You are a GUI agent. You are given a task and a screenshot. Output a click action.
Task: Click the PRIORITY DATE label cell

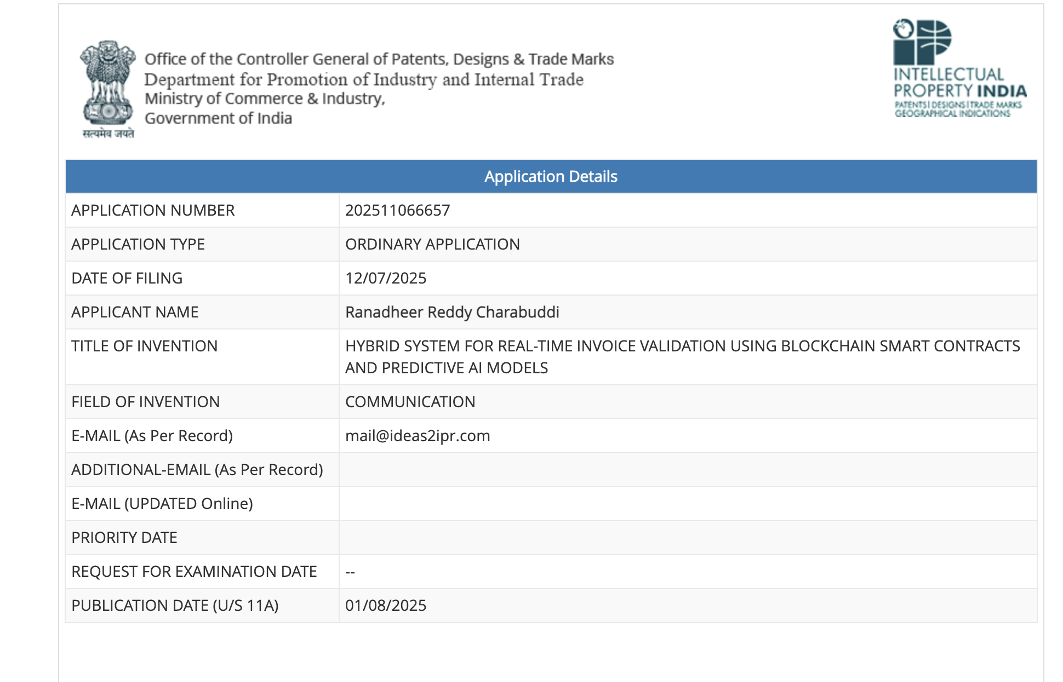coord(202,537)
